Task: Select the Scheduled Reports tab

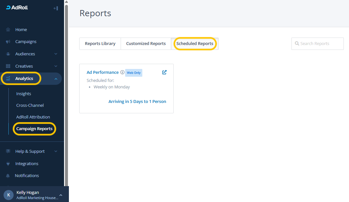Action: click(195, 44)
